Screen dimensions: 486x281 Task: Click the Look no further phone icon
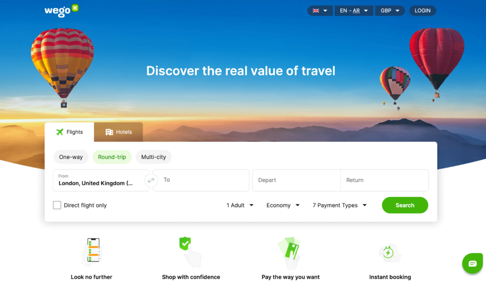pyautogui.click(x=92, y=252)
